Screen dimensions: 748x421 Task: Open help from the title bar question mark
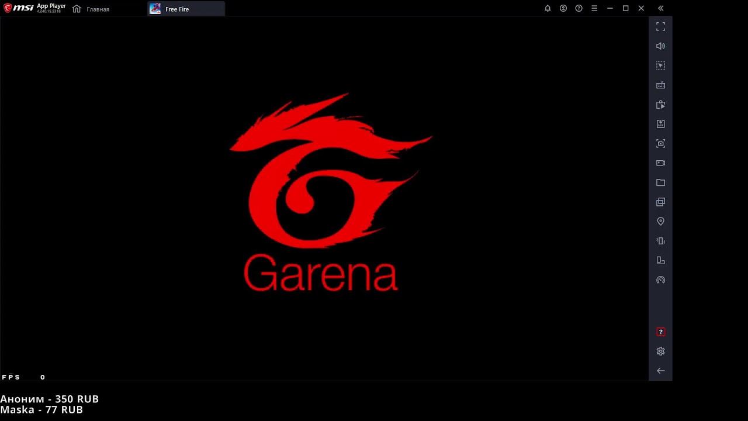coord(579,8)
